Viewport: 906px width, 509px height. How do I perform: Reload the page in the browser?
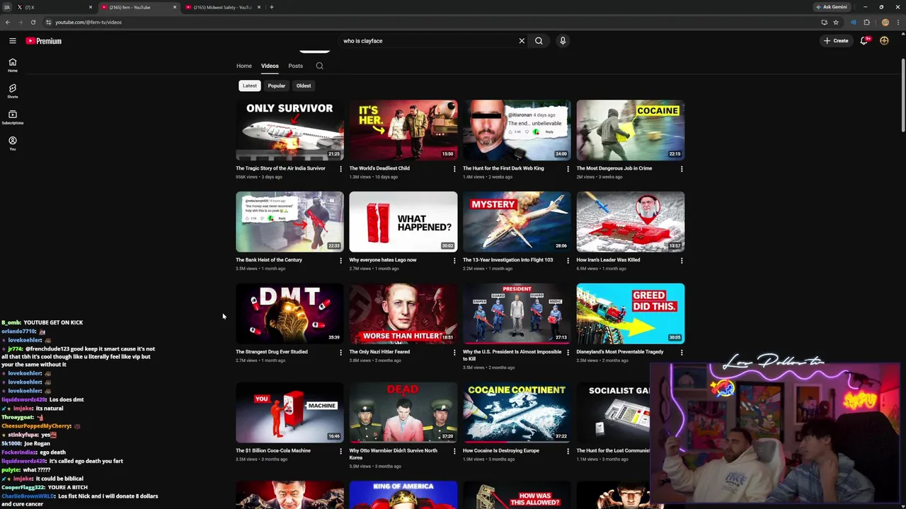coord(33,22)
